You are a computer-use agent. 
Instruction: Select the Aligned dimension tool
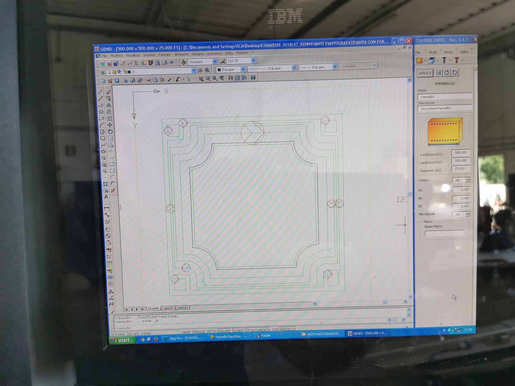tap(107, 215)
